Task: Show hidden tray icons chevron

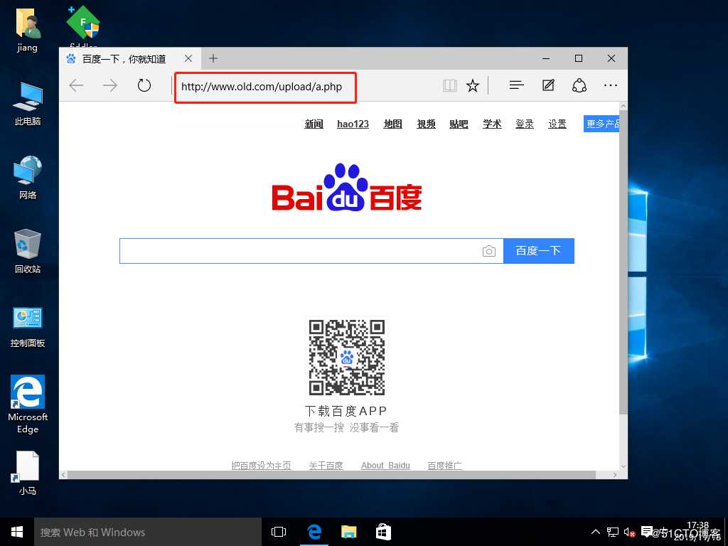Action: coord(596,532)
